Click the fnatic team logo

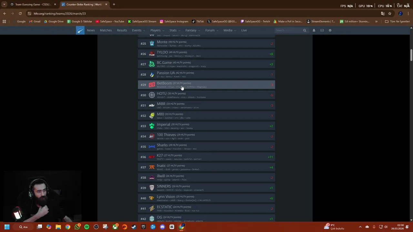152,167
